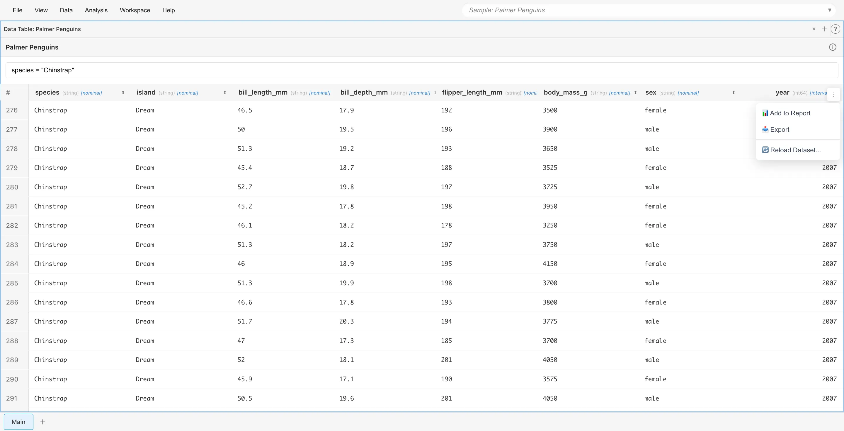Viewport: 844px width, 431px height.
Task: Open dataset info icon beside Palmer Penguins title
Action: tap(833, 47)
